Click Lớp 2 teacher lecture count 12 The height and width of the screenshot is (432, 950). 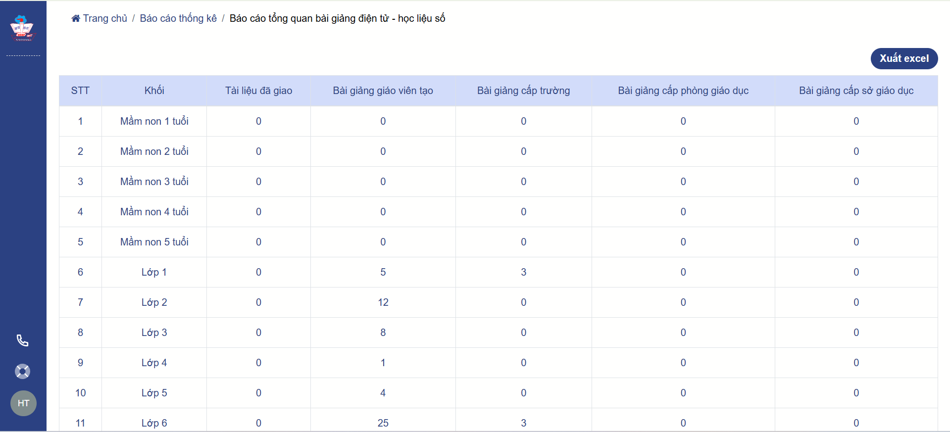click(x=383, y=302)
